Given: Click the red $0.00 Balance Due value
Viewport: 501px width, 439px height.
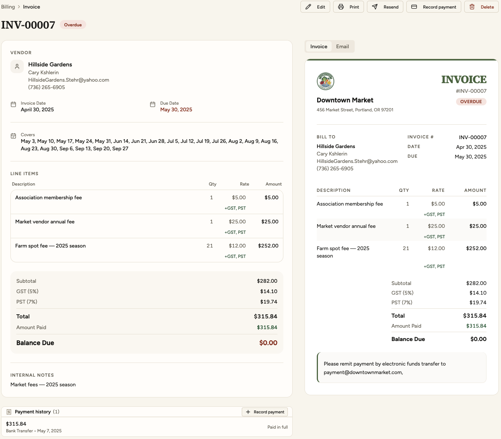Looking at the screenshot, I should pos(268,343).
